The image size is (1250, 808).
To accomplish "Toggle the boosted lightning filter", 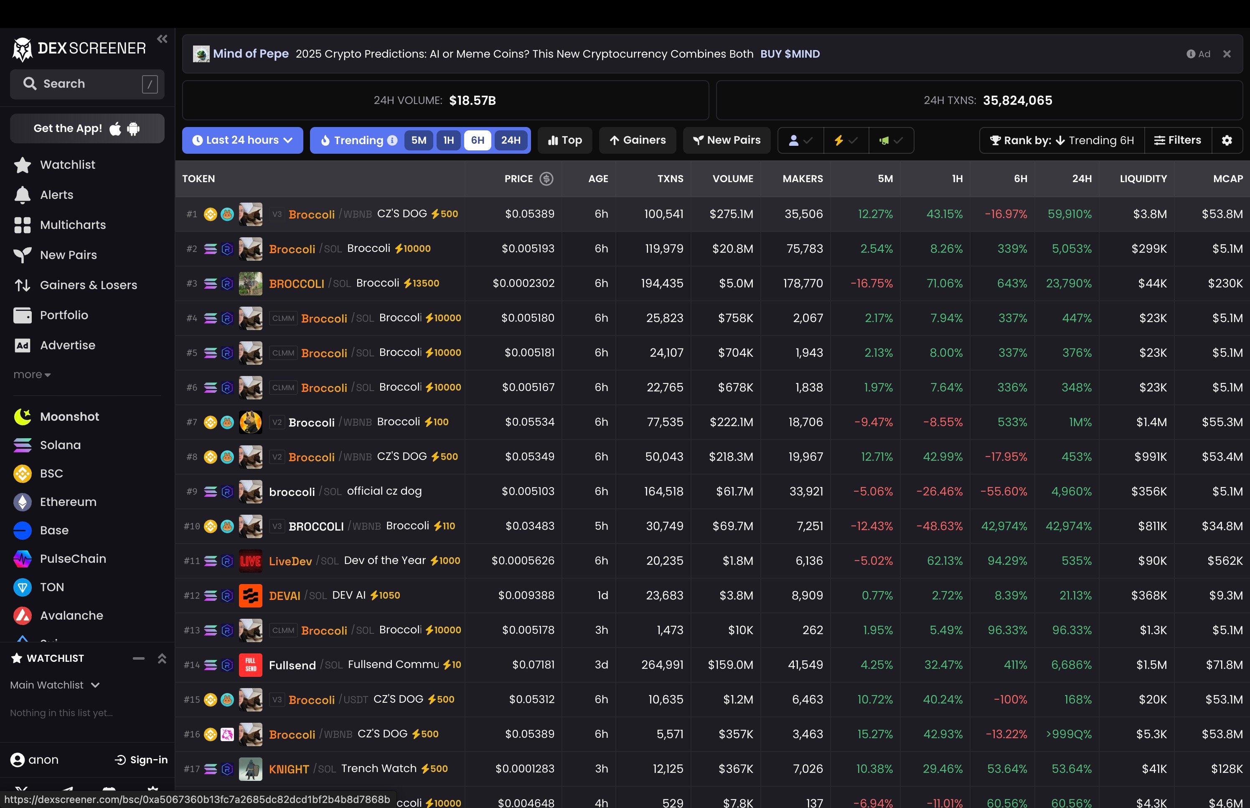I will point(846,140).
